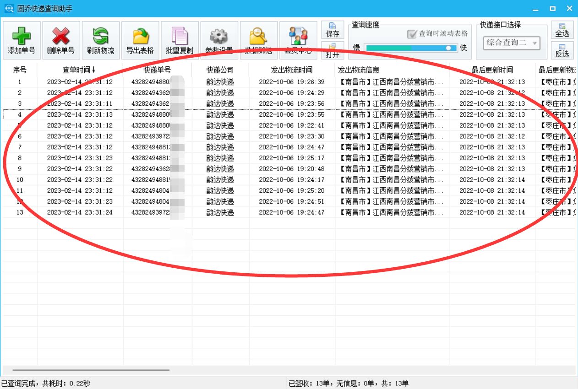Click the 保存 save icon
The height and width of the screenshot is (389, 578).
tap(333, 29)
